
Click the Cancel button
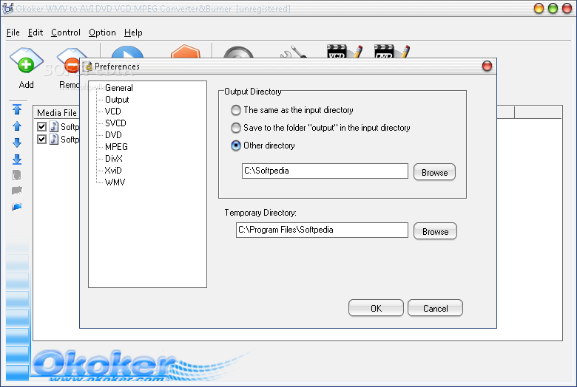[435, 308]
